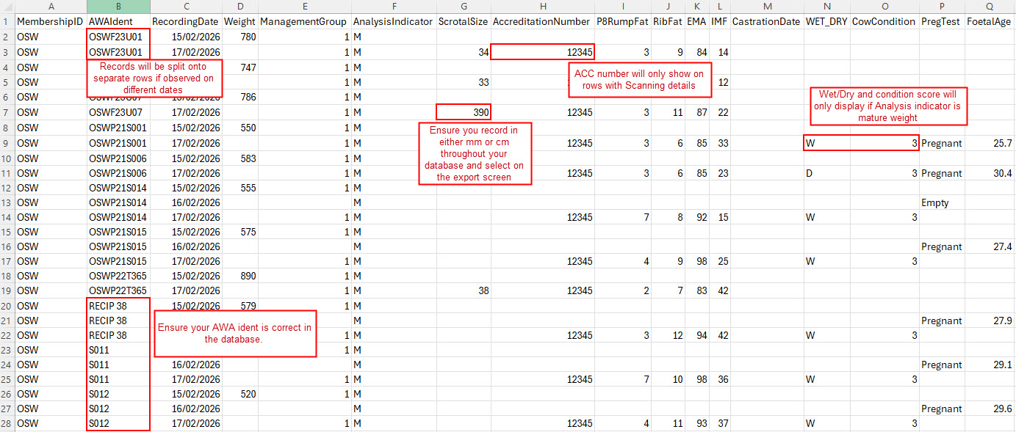The image size is (1016, 432).
Task: Select the ScrotalSize header cell
Action: tap(463, 22)
